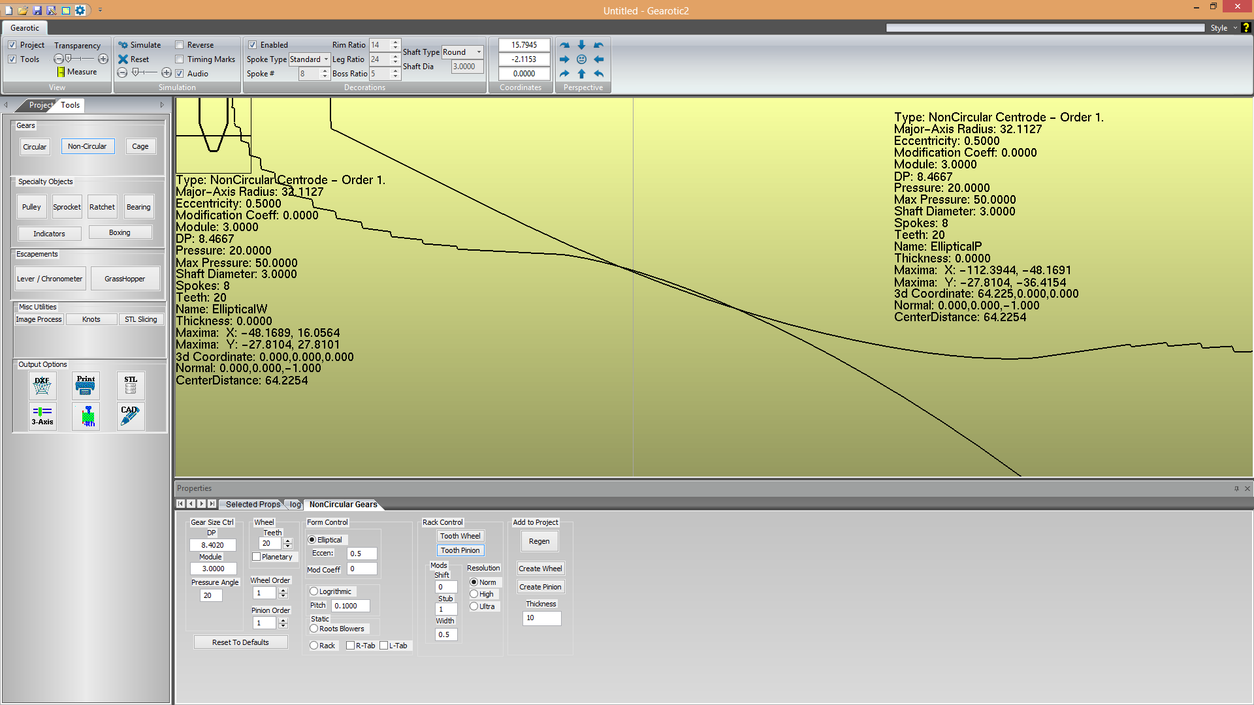This screenshot has height=705, width=1254.
Task: Enable the Timing Marks checkbox
Action: coord(180,59)
